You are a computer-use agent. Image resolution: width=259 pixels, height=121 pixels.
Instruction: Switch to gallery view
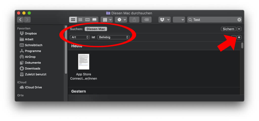pos(95,20)
